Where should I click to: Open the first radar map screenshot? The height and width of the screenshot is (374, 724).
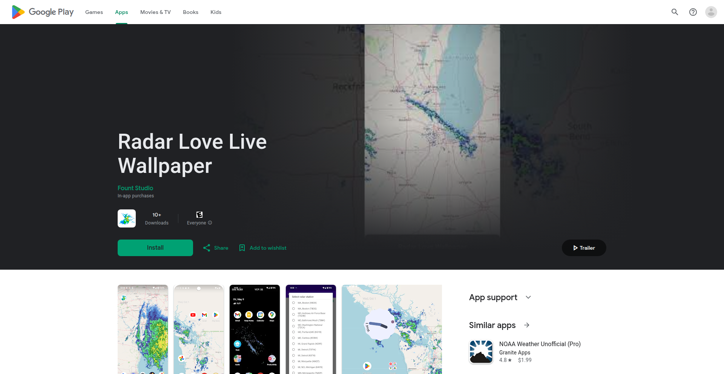[143, 329]
